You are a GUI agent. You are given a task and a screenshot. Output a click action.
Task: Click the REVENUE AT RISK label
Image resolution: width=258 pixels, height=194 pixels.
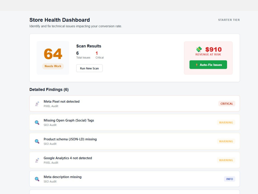tap(208, 54)
